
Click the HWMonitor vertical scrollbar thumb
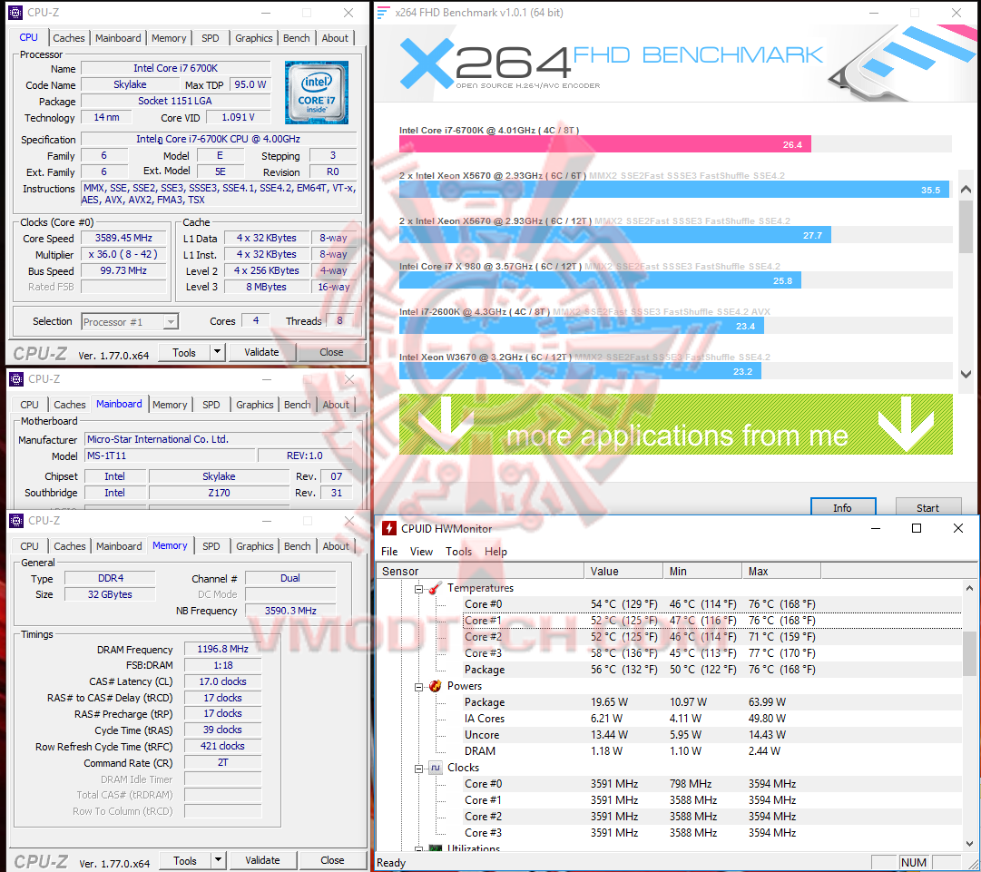(x=969, y=653)
